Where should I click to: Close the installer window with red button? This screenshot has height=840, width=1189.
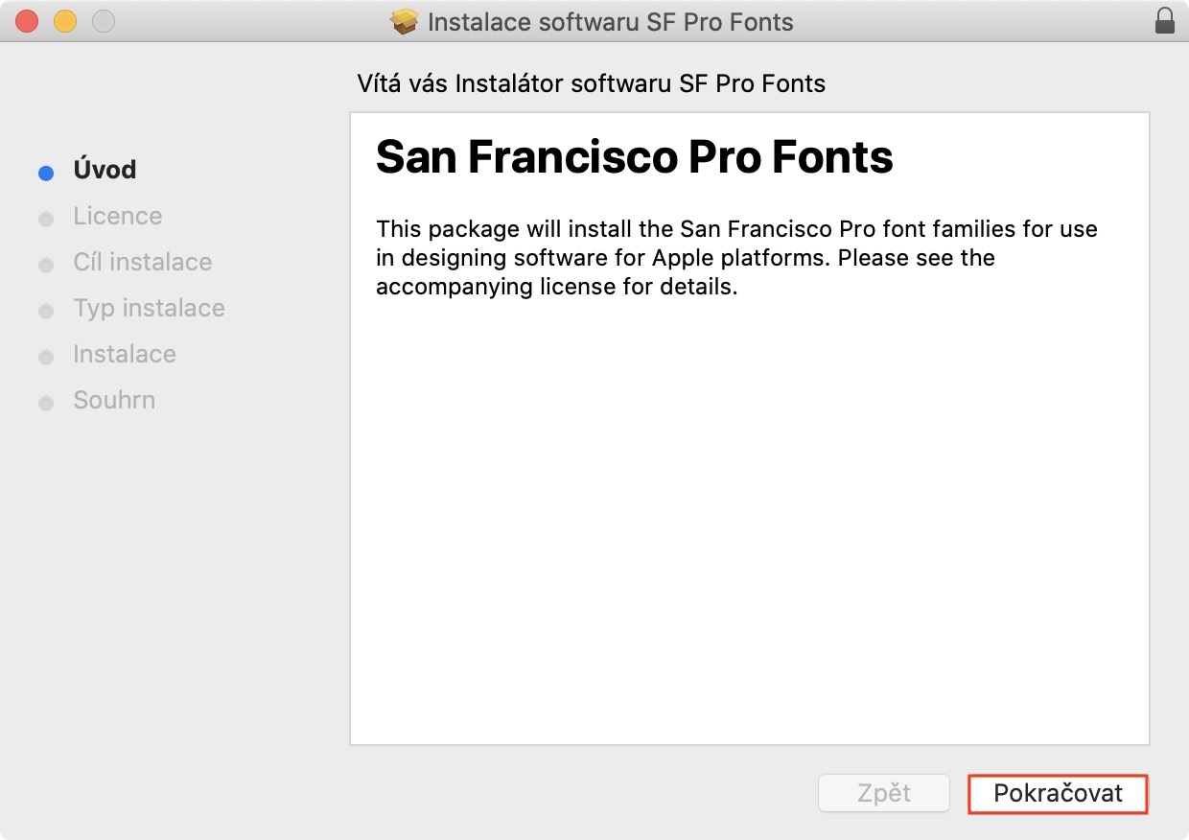[27, 21]
